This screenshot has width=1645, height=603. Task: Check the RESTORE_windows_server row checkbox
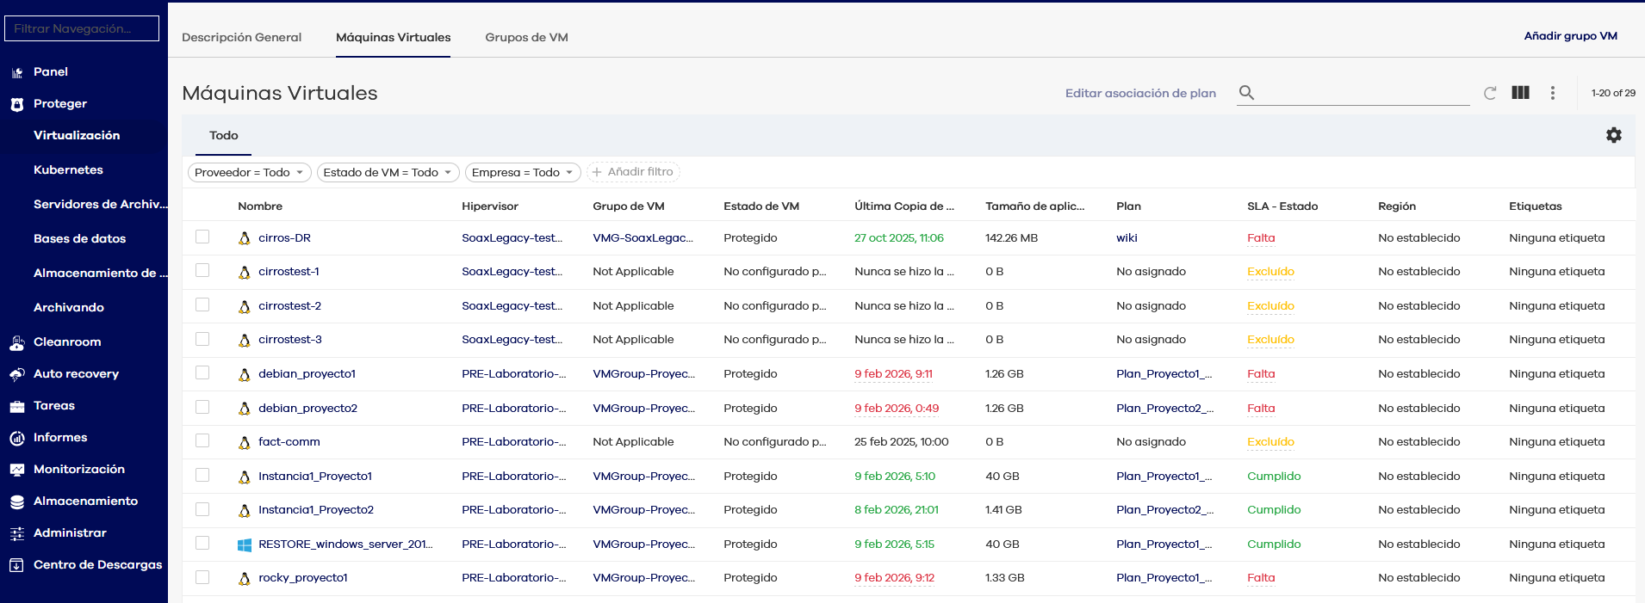click(202, 543)
